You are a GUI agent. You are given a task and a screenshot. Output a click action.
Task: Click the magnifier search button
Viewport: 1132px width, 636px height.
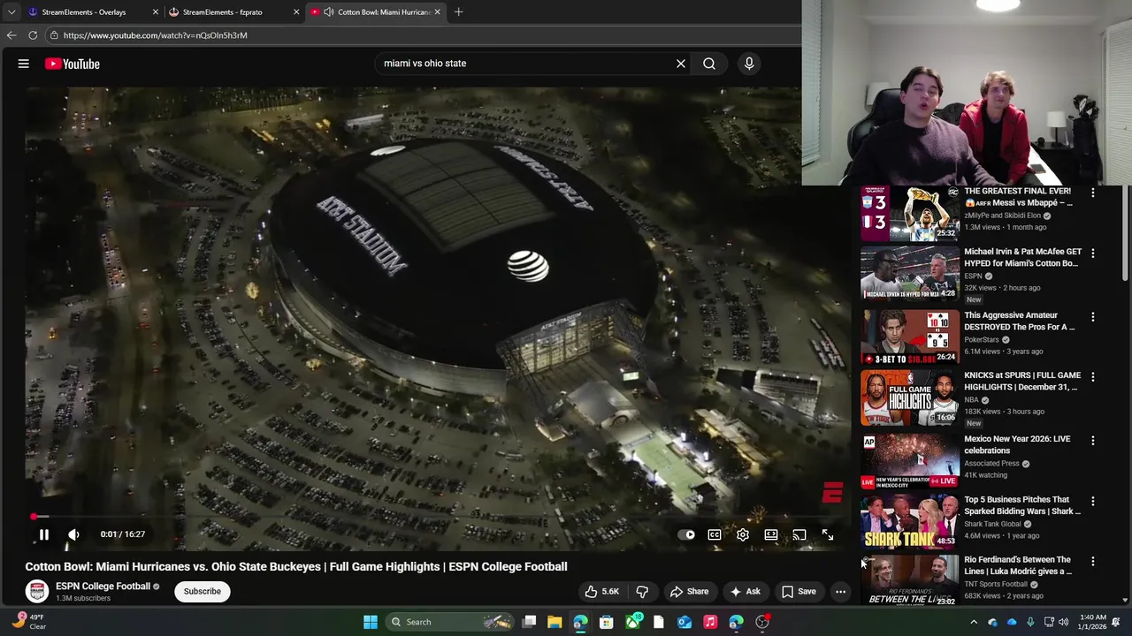[x=709, y=64]
